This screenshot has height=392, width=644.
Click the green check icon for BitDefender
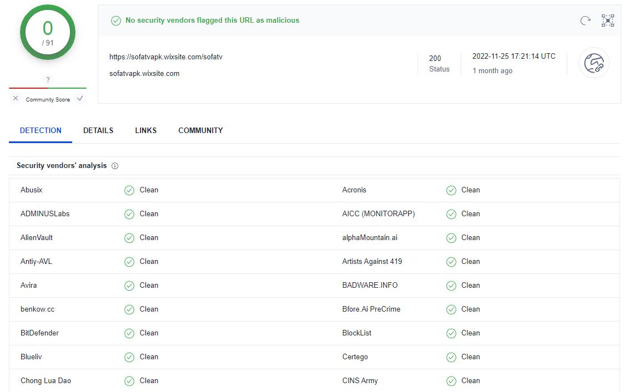click(x=129, y=333)
